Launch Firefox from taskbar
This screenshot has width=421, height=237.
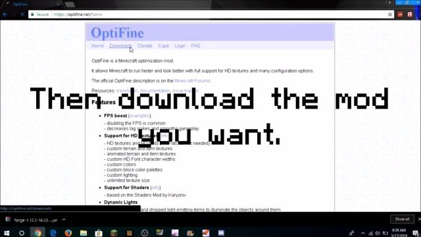[68, 233]
